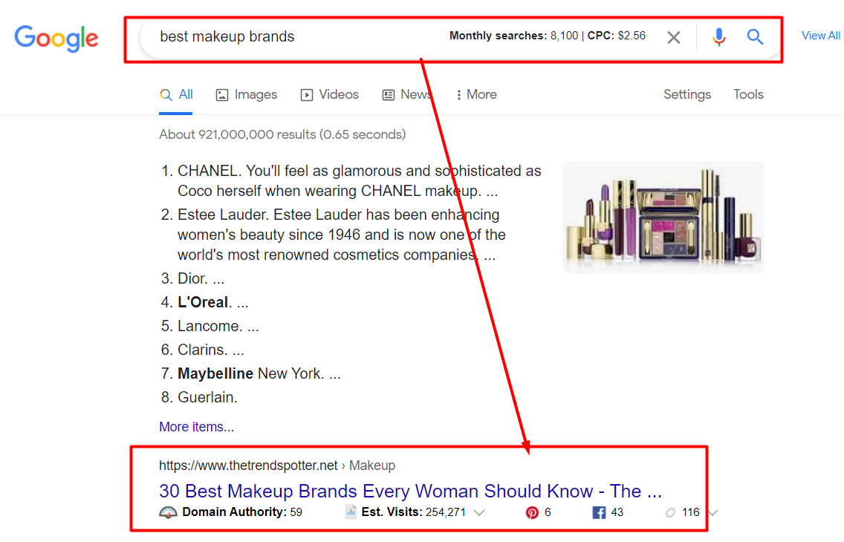Open the View All link
The height and width of the screenshot is (542, 844).
820,35
